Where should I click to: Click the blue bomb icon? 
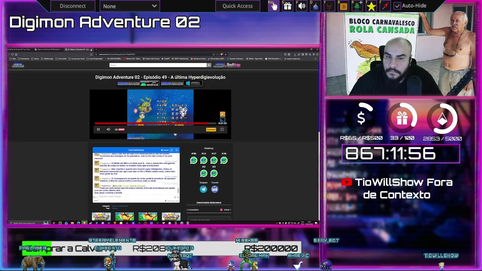[x=316, y=6]
